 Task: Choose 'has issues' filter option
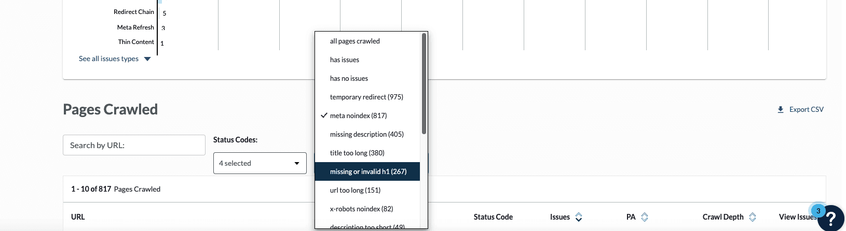point(345,60)
